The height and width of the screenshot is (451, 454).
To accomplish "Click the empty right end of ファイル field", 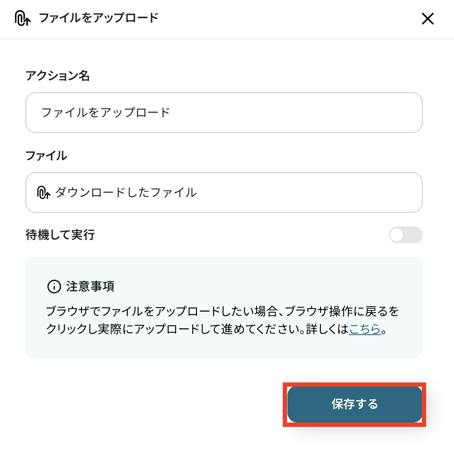I will tap(380, 192).
